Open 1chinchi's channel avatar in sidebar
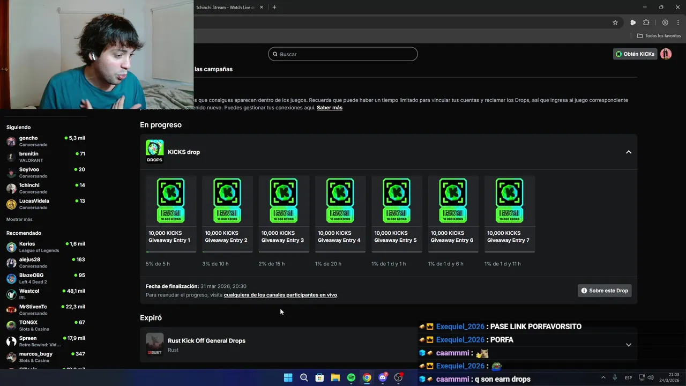This screenshot has height=386, width=686. (x=11, y=188)
